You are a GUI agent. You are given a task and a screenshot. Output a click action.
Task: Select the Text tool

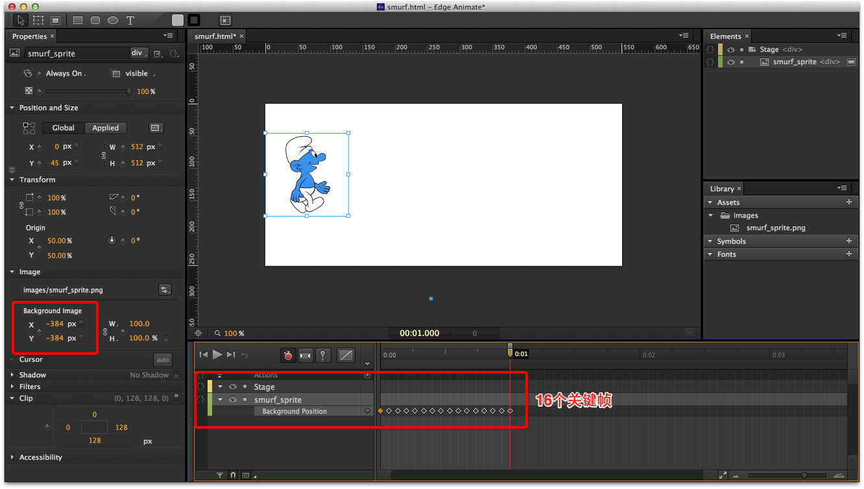(x=130, y=20)
